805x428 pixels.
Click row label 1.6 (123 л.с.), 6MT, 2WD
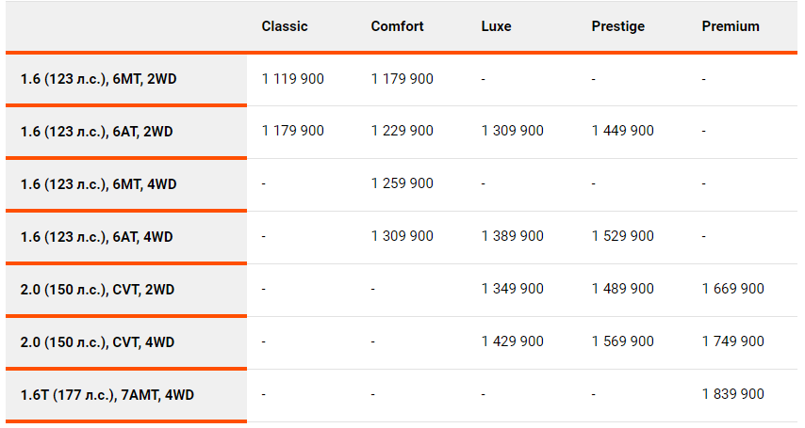tap(99, 79)
